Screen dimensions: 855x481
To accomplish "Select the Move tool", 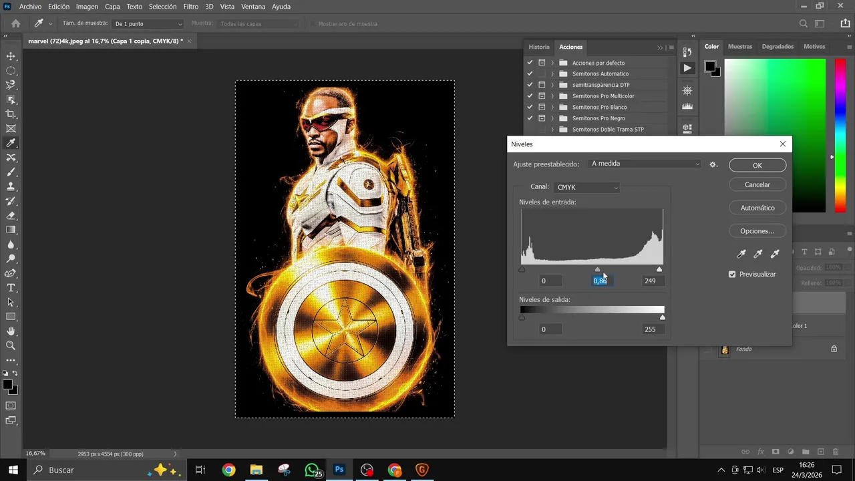I will click(x=11, y=56).
